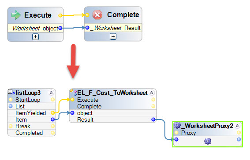Viewport: 250px width, 160px height.
Task: Select the ItemYielded row in listLoop3
Action: click(x=32, y=113)
